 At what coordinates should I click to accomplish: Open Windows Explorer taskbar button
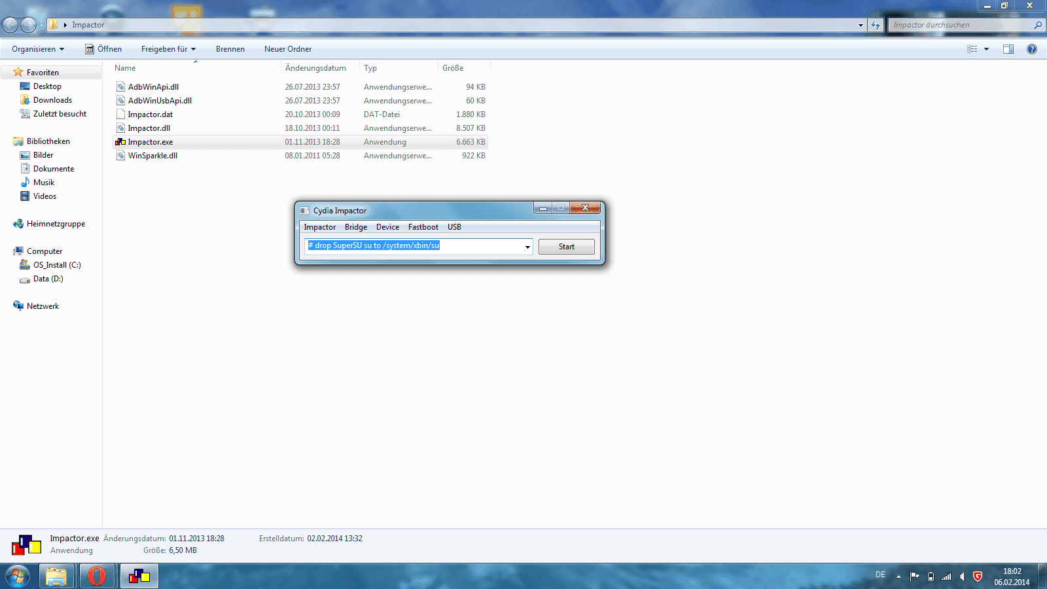click(x=56, y=577)
